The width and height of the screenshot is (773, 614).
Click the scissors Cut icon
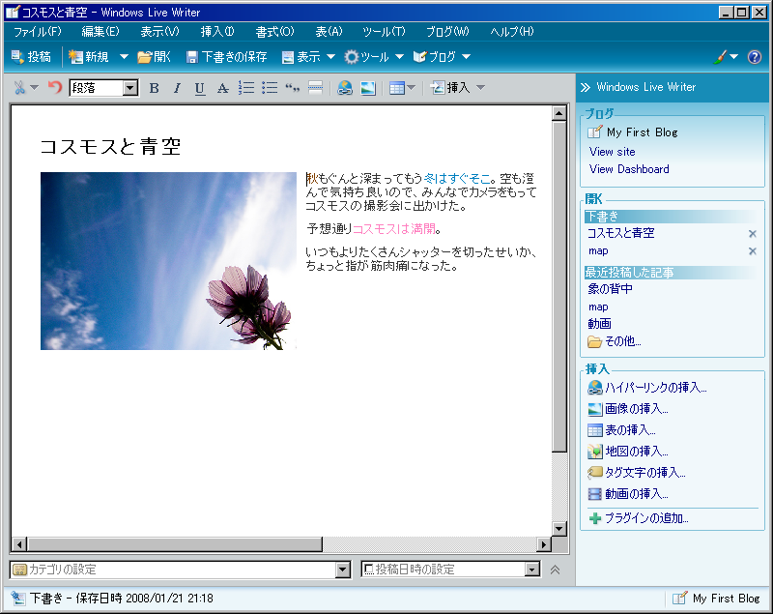(19, 88)
